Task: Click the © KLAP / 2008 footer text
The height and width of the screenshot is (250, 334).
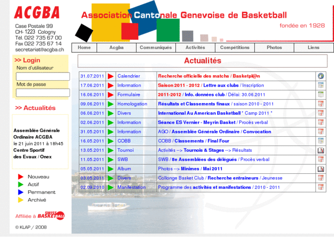Action: pyautogui.click(x=31, y=227)
